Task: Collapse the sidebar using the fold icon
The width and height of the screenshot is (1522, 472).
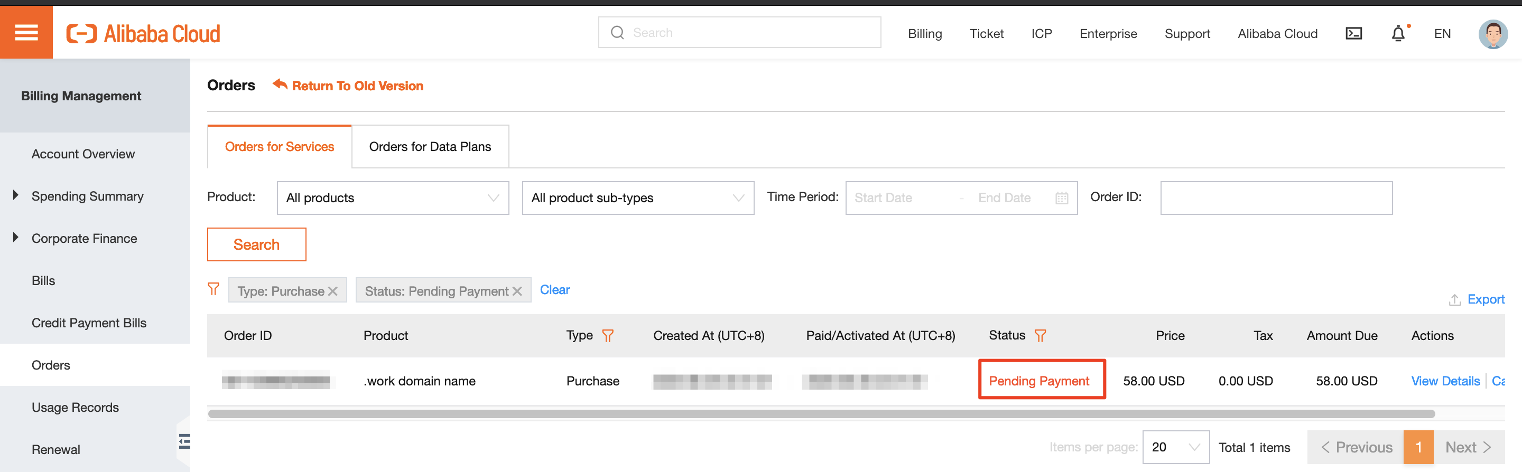Action: [184, 441]
